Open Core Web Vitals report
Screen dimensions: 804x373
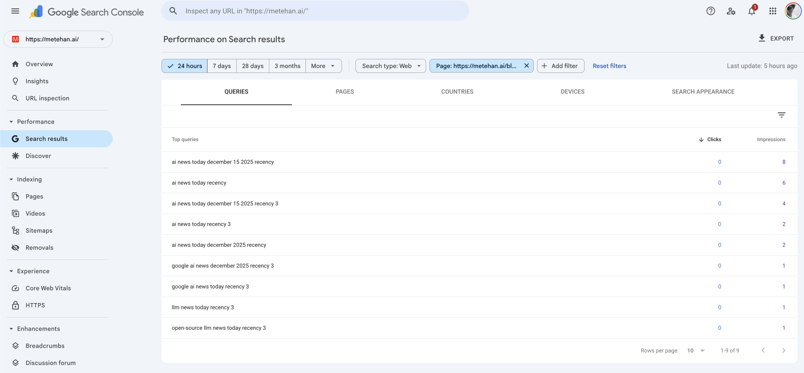coord(48,288)
